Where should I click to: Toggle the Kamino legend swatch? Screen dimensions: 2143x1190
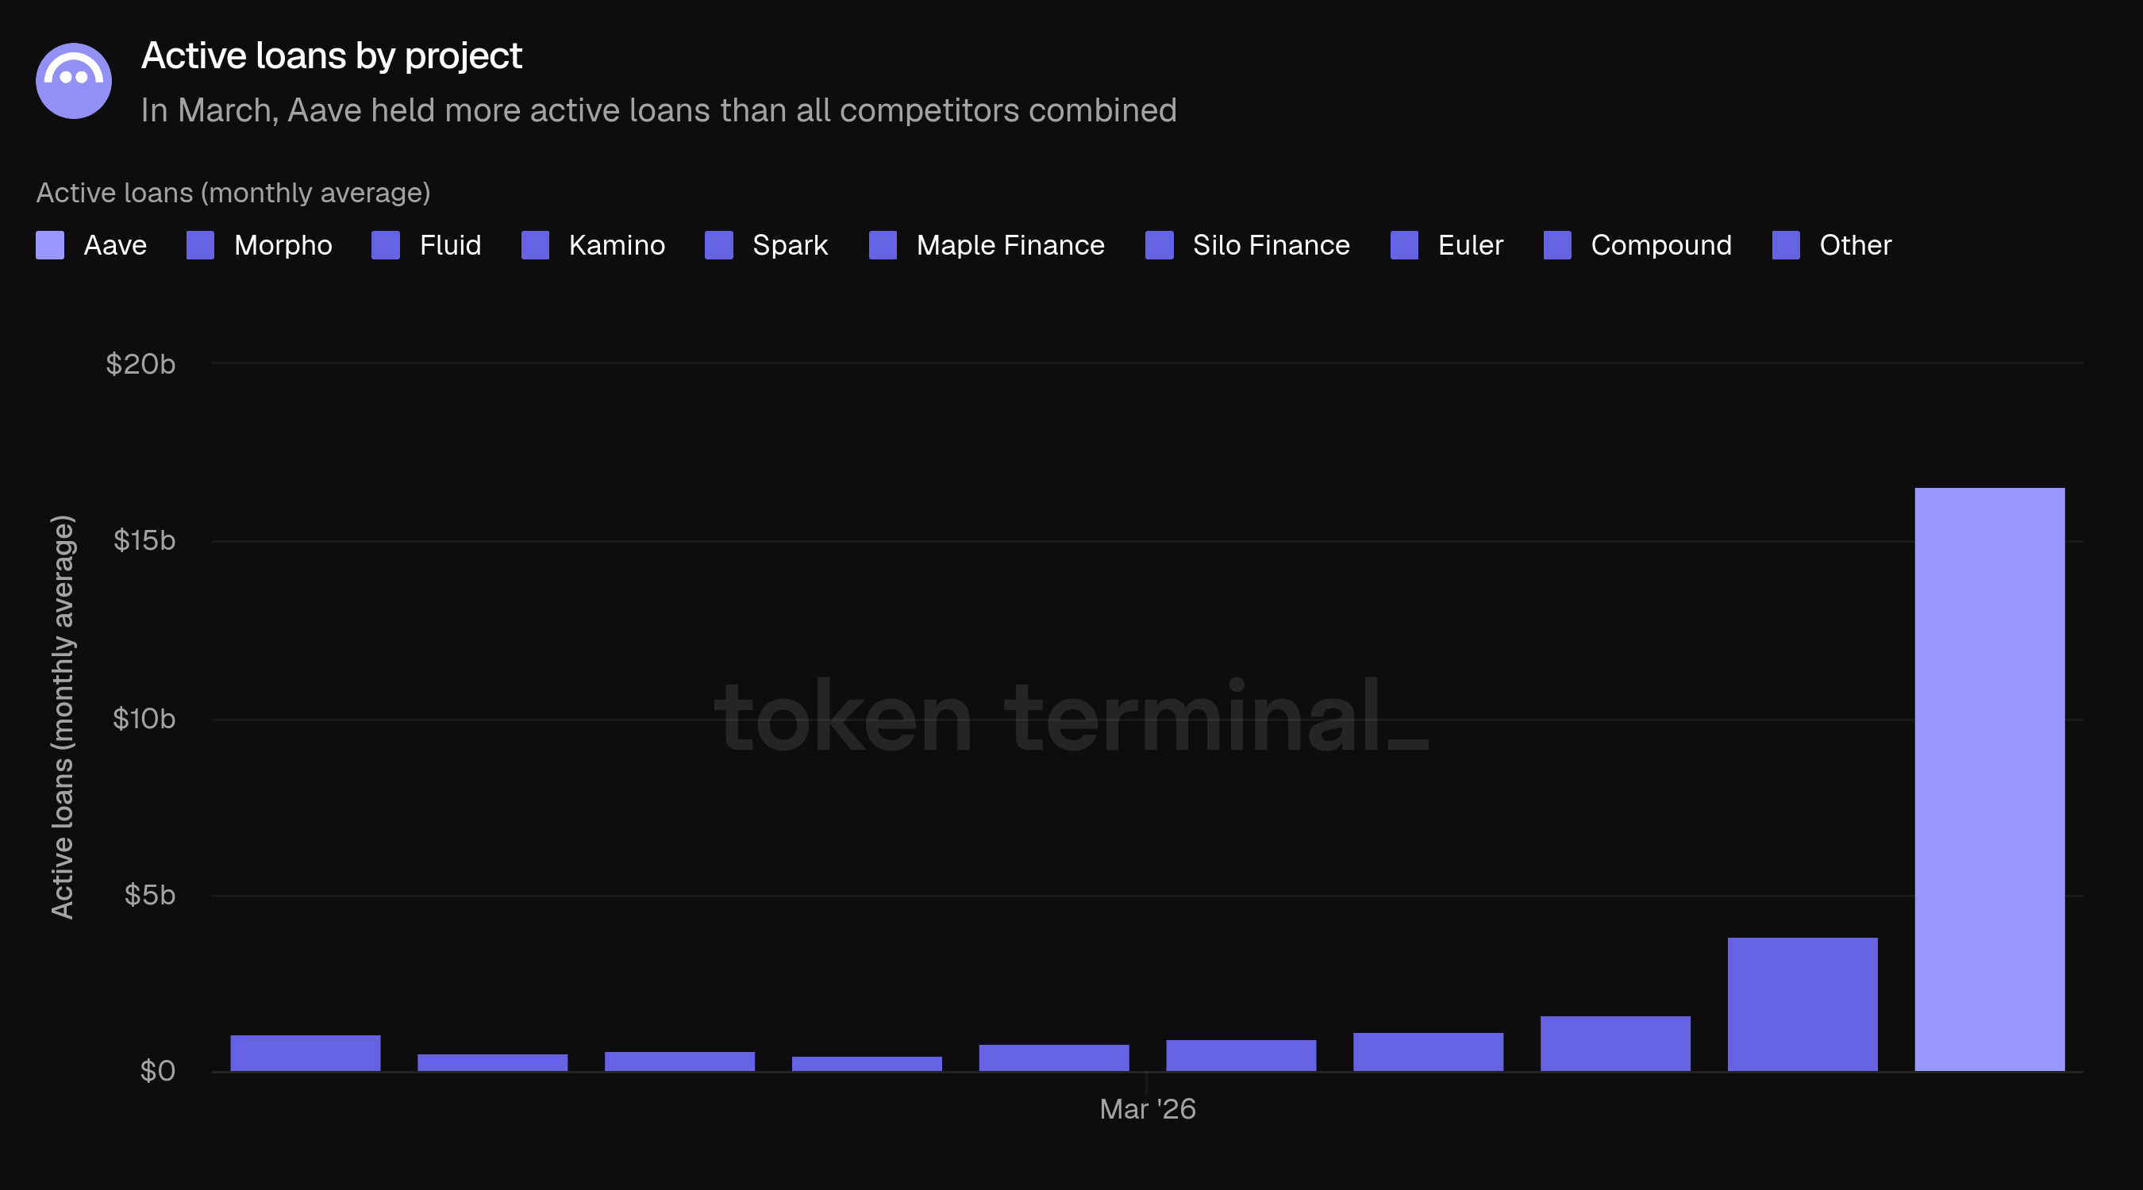(x=536, y=245)
